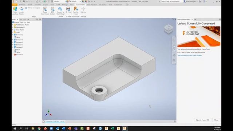The height and width of the screenshot is (131, 233).
Task: Click Convert to Sheet Metal
Action: [x=60, y=11]
